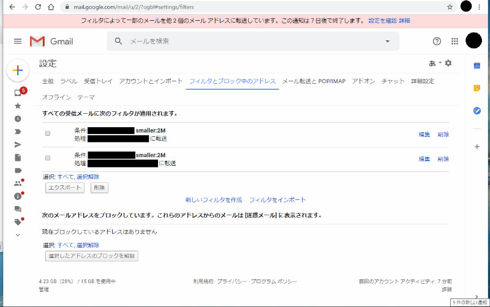The width and height of the screenshot is (490, 307).
Task: Switch to the 全般 settings tab
Action: (x=48, y=81)
